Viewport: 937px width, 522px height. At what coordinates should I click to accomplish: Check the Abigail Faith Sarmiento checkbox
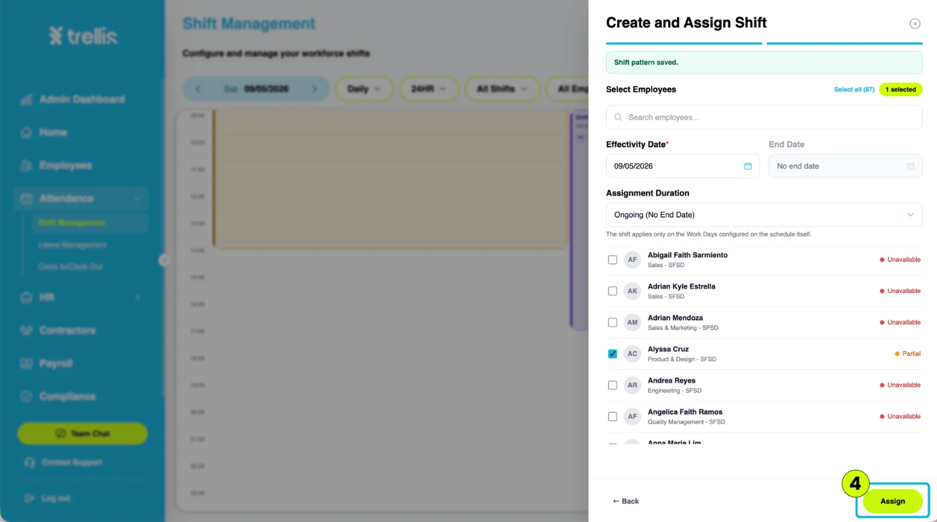click(613, 260)
